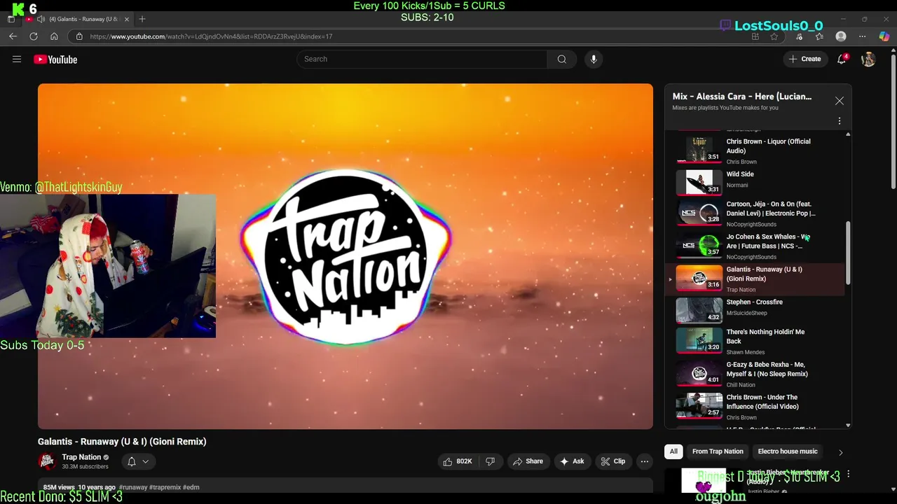Dislike the Galantis video
The width and height of the screenshot is (897, 504).
491,461
